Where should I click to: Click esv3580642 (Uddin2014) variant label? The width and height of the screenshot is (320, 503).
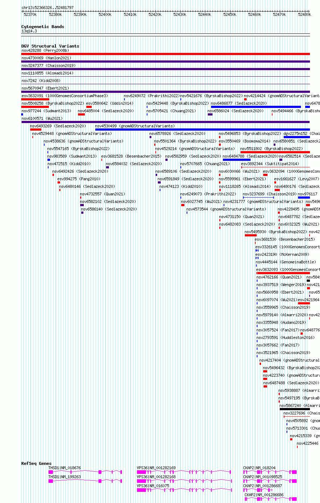110,103
